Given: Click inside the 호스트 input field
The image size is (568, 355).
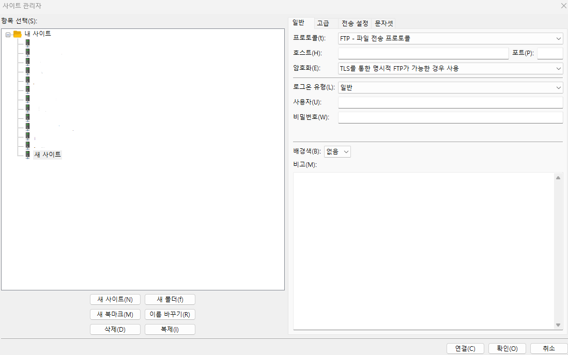Looking at the screenshot, I should click(423, 53).
